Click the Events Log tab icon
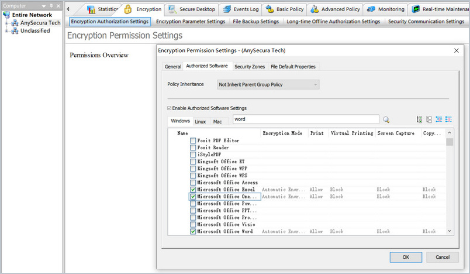 (227, 9)
